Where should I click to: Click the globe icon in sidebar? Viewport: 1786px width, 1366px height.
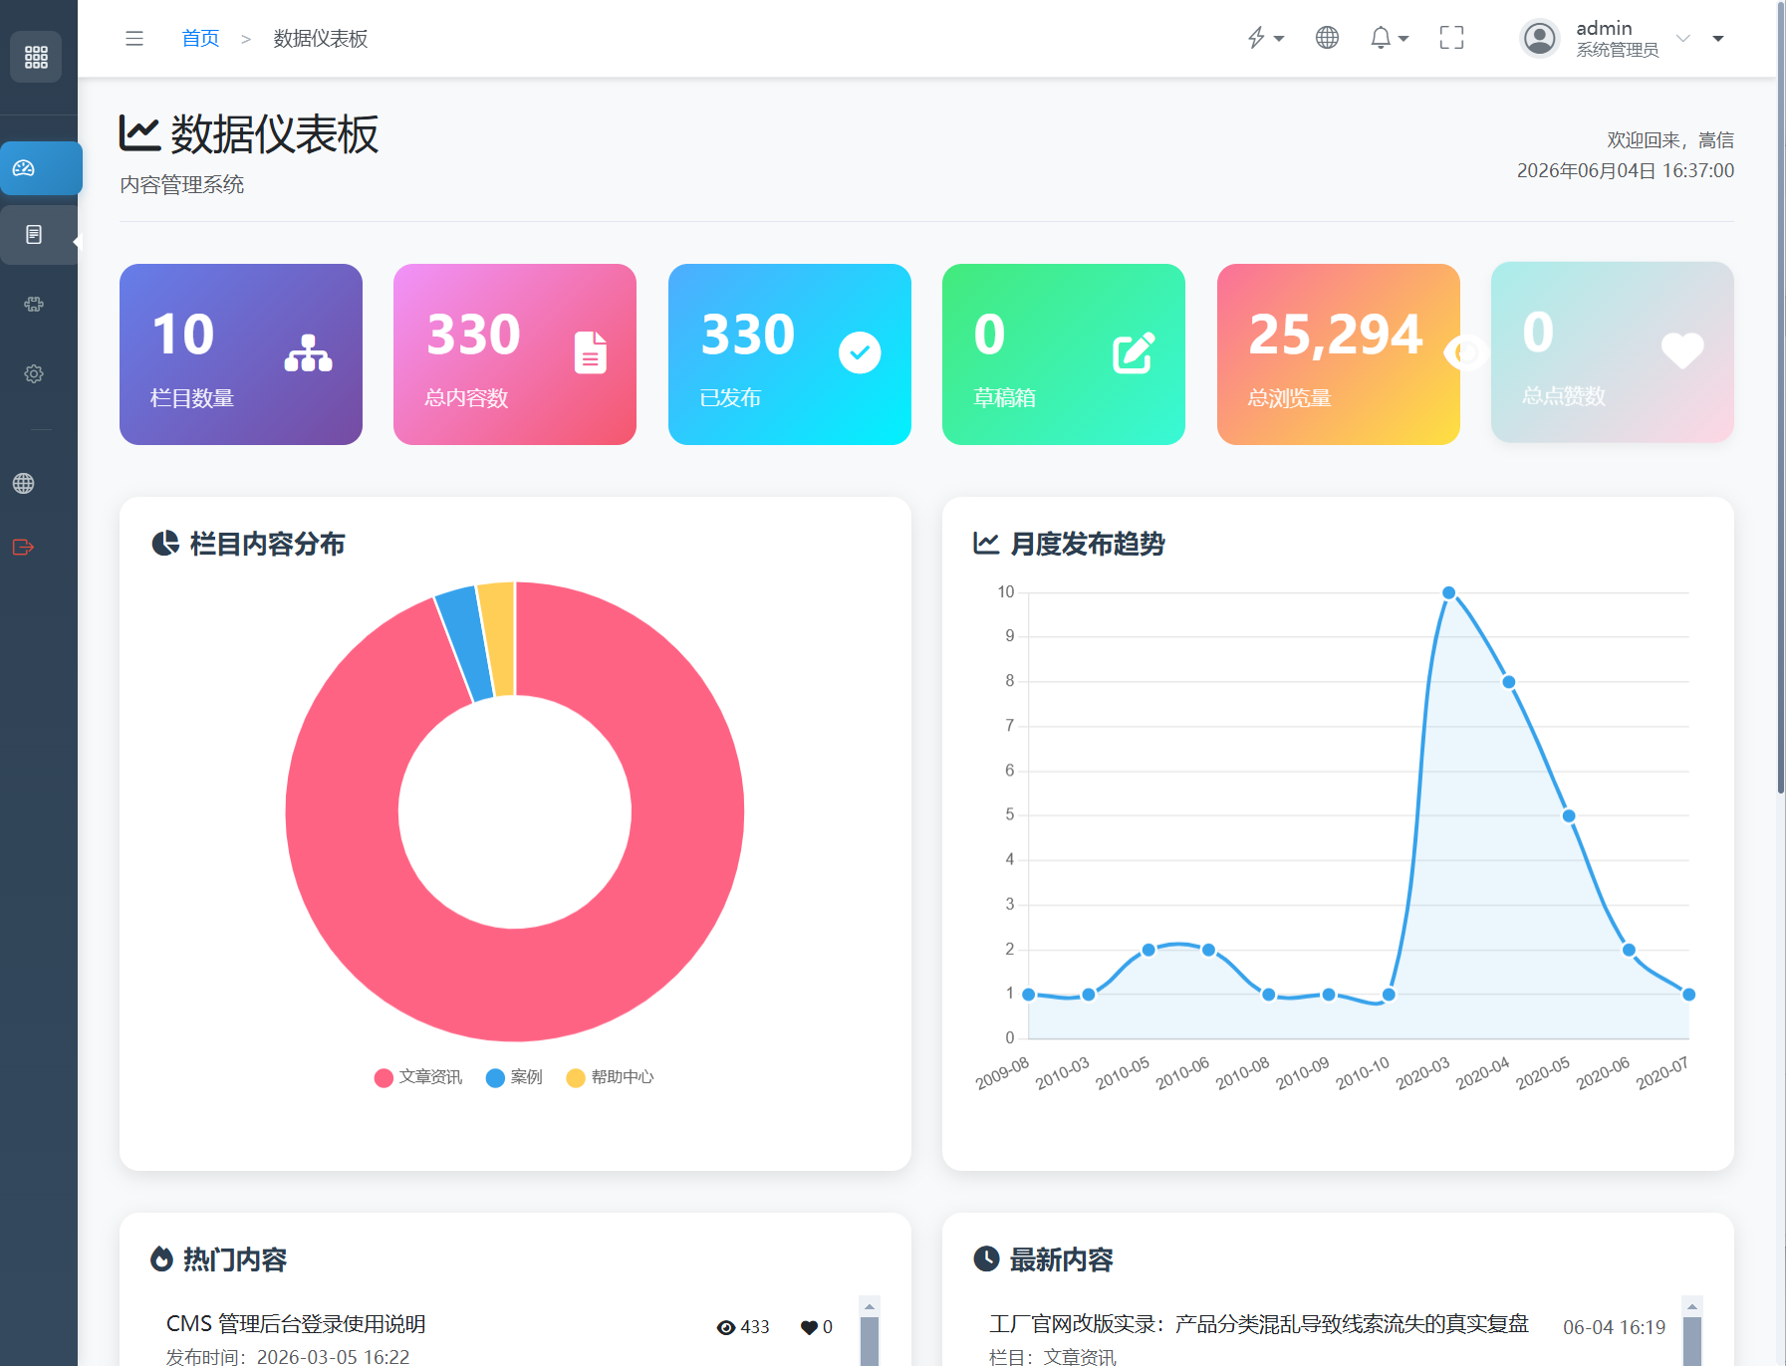(x=24, y=484)
